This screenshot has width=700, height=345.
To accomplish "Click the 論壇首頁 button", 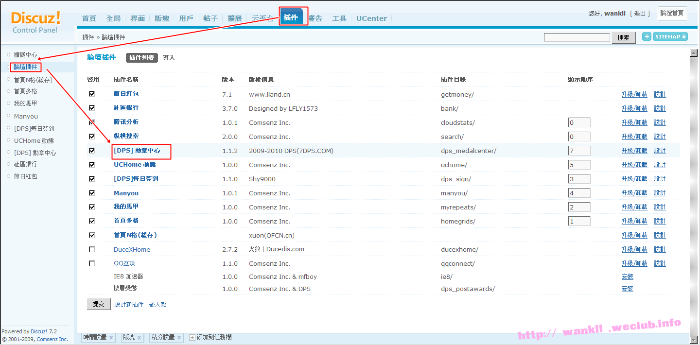I will point(672,14).
